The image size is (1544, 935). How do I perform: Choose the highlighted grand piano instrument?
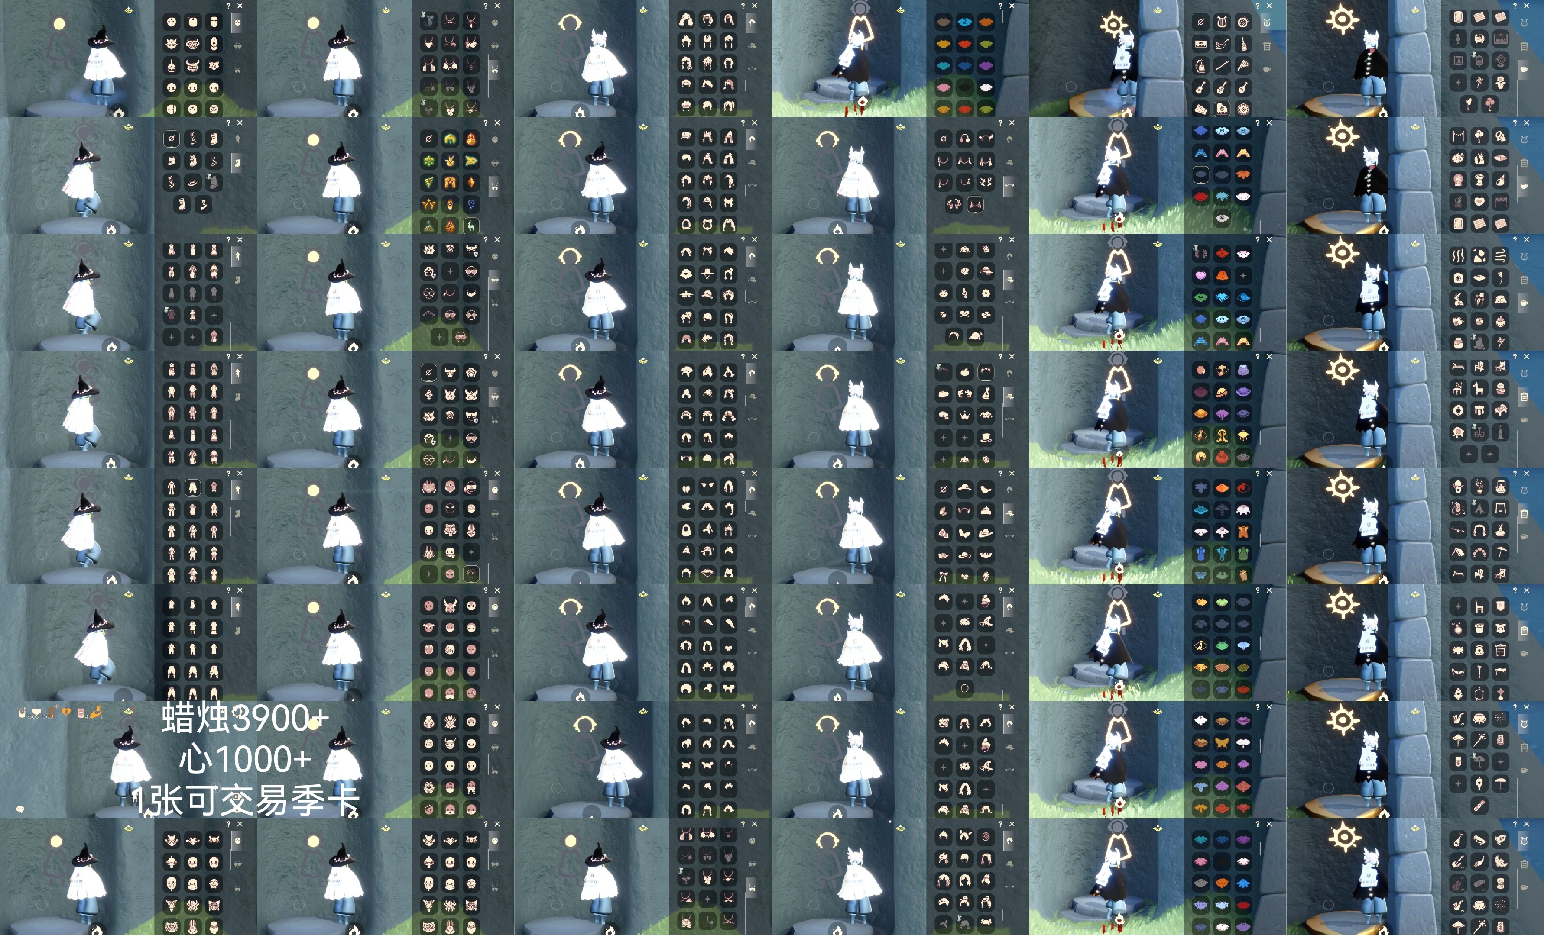[1221, 109]
